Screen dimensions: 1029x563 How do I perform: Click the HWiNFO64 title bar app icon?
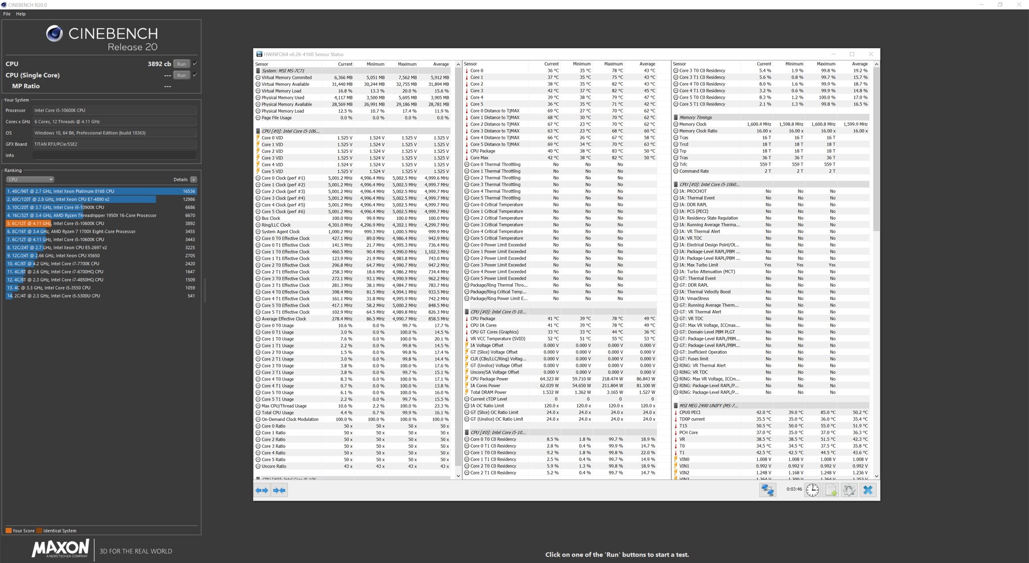tap(259, 54)
